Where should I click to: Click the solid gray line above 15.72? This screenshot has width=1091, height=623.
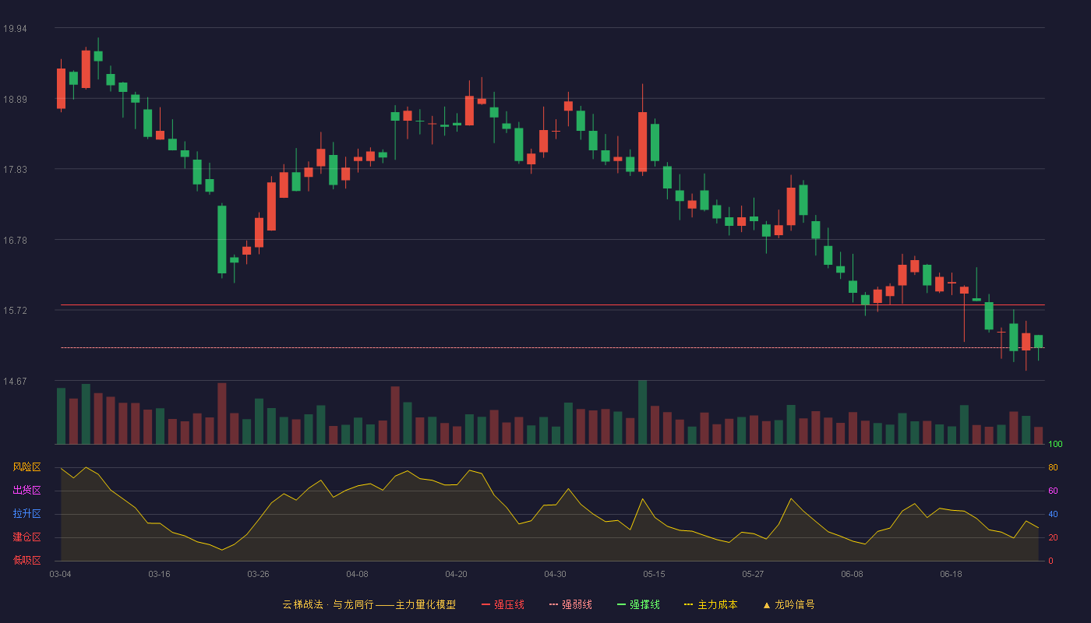click(x=553, y=304)
